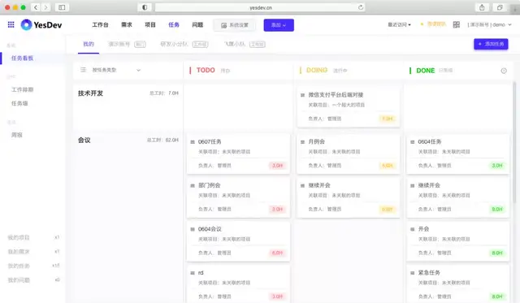Image resolution: width=520 pixels, height=303 pixels.
Task: Open the 问题 menu
Action: tap(197, 25)
